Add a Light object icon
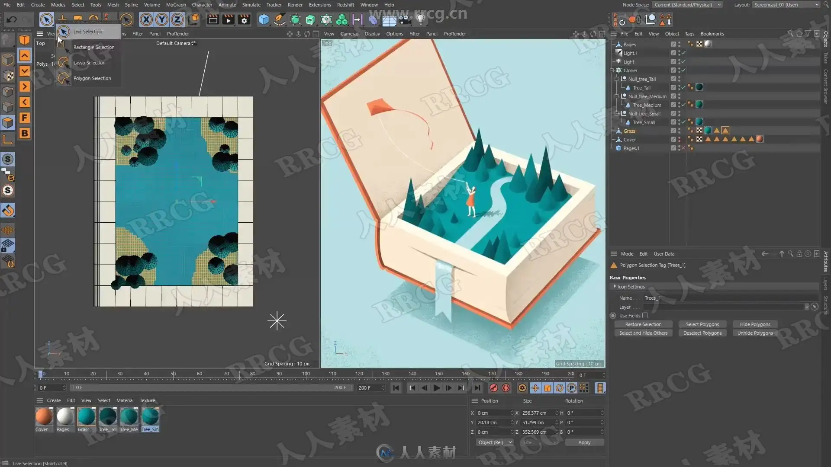Screen dimensions: 831x467 pos(420,19)
